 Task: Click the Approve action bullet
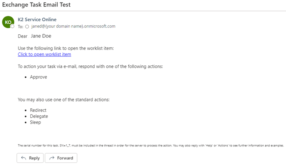click(39, 77)
